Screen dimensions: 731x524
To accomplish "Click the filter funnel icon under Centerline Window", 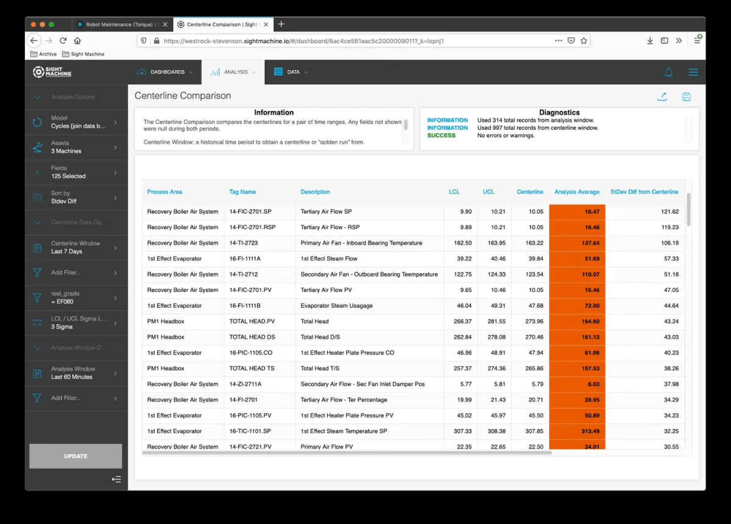I will (x=37, y=272).
